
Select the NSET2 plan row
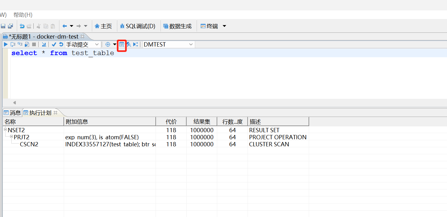point(156,130)
